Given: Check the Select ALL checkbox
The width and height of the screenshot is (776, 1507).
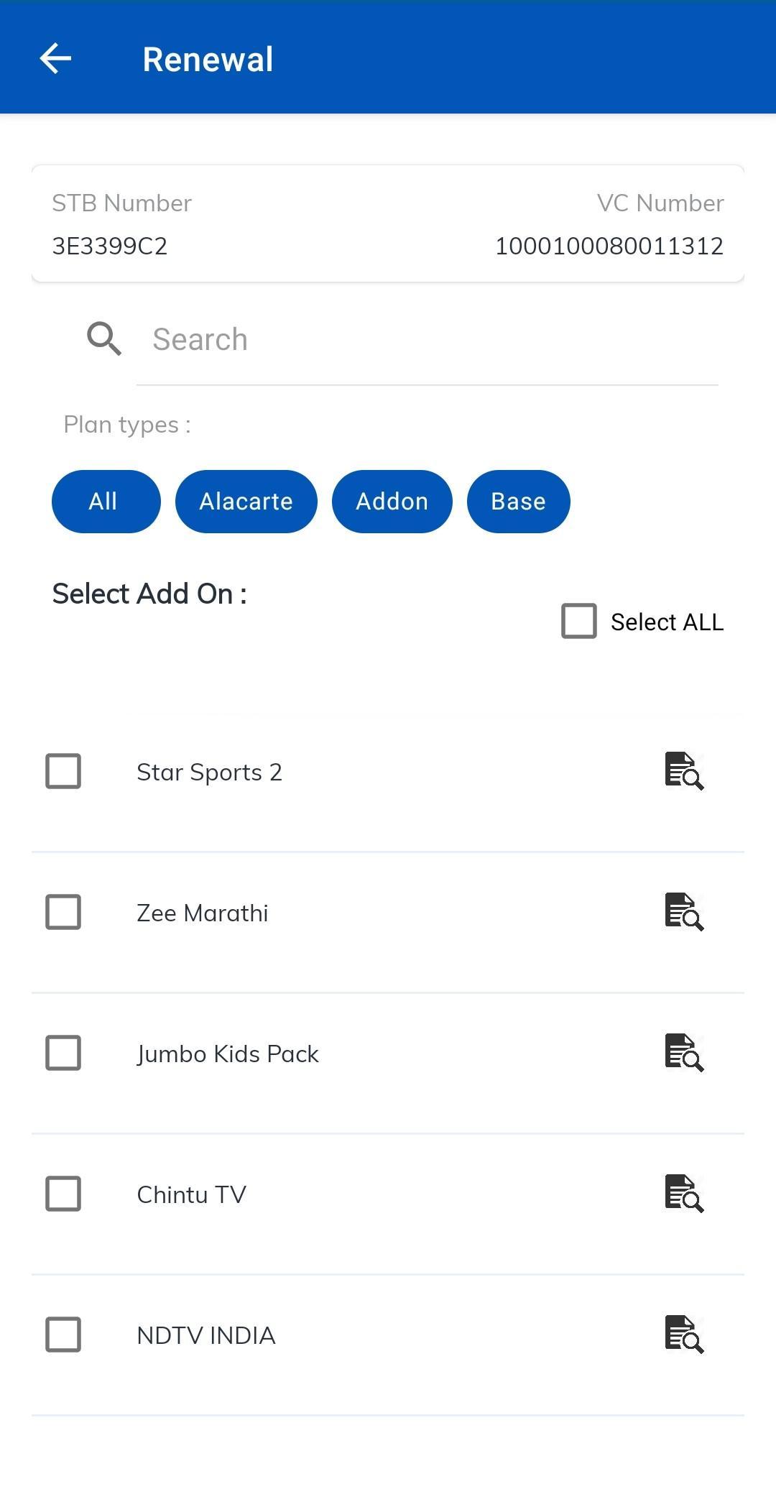Looking at the screenshot, I should coord(579,621).
